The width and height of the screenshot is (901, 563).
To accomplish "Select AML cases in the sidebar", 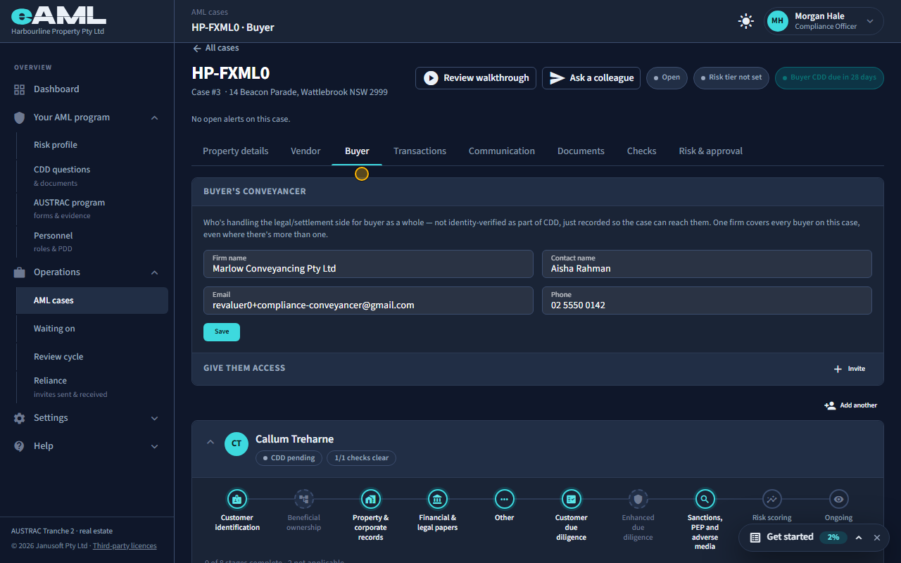I will (92, 301).
